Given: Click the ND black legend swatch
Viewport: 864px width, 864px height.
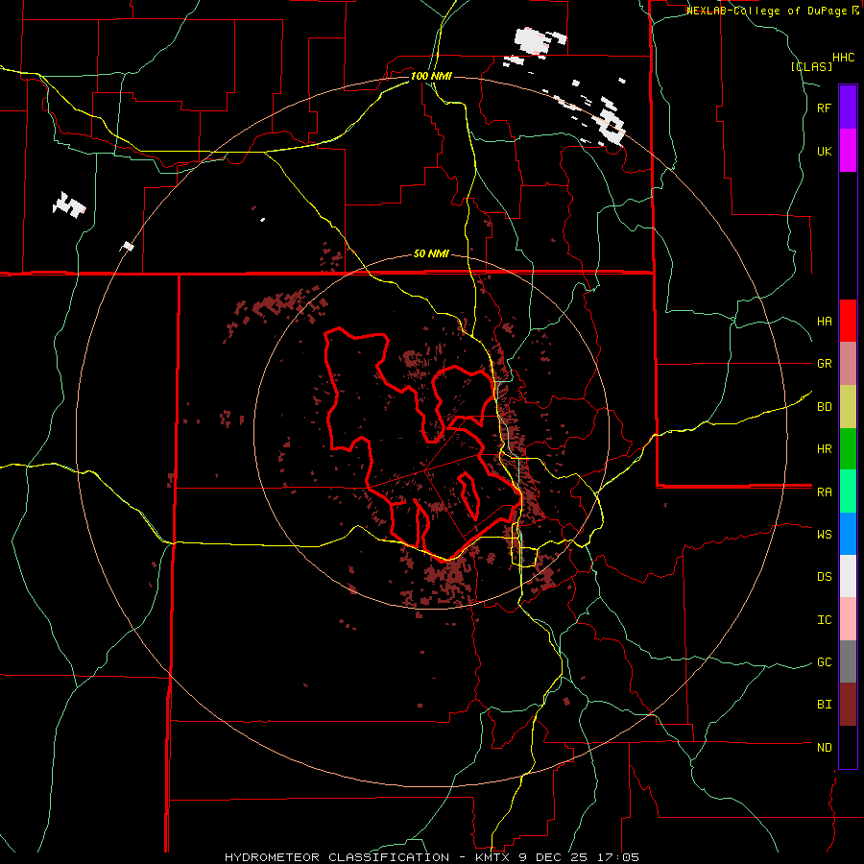Looking at the screenshot, I should pyautogui.click(x=848, y=747).
